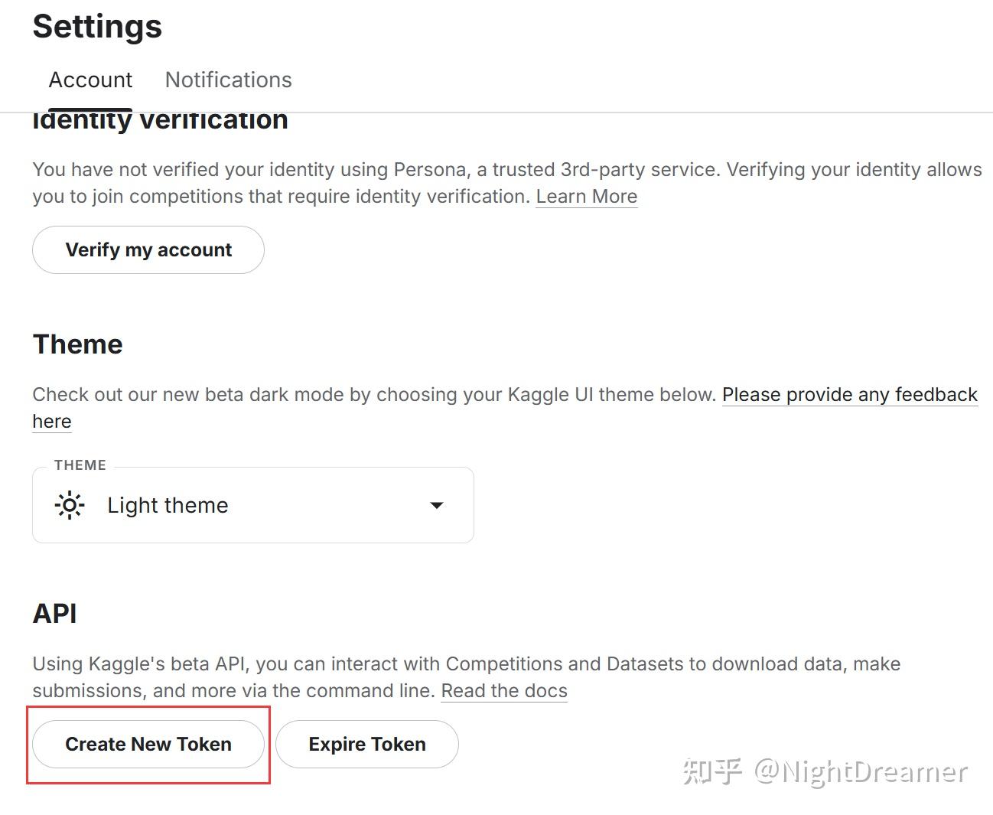
Task: Click the sun icon in theme selector
Action: coord(70,505)
